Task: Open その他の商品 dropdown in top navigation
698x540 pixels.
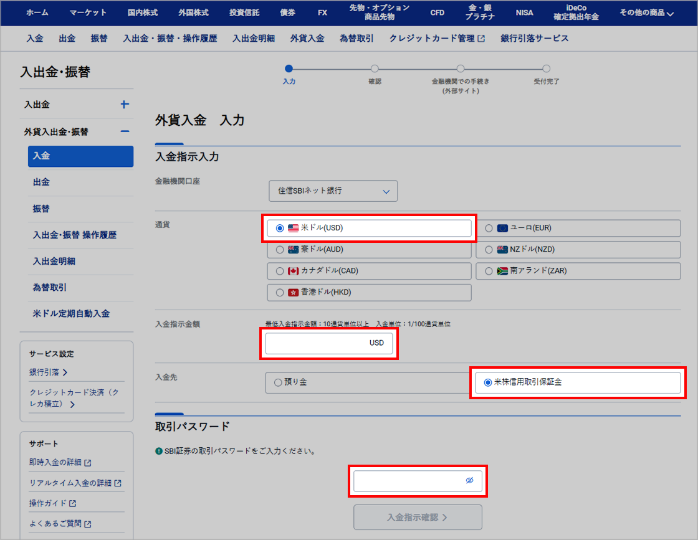Action: click(x=646, y=13)
